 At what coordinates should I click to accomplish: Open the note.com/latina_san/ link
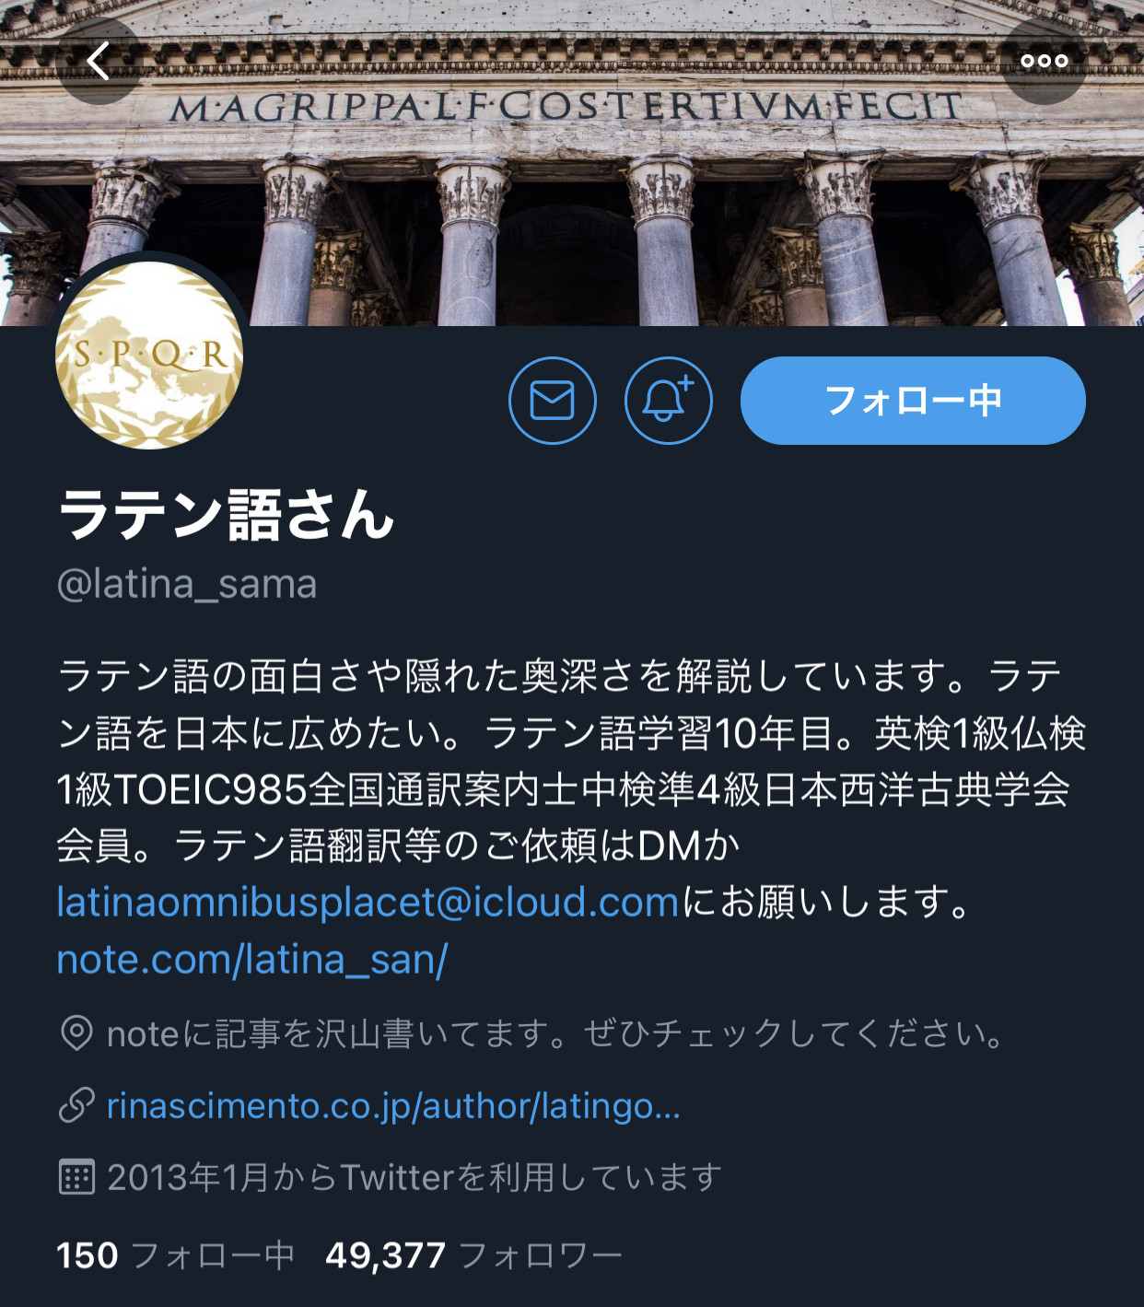(x=252, y=959)
